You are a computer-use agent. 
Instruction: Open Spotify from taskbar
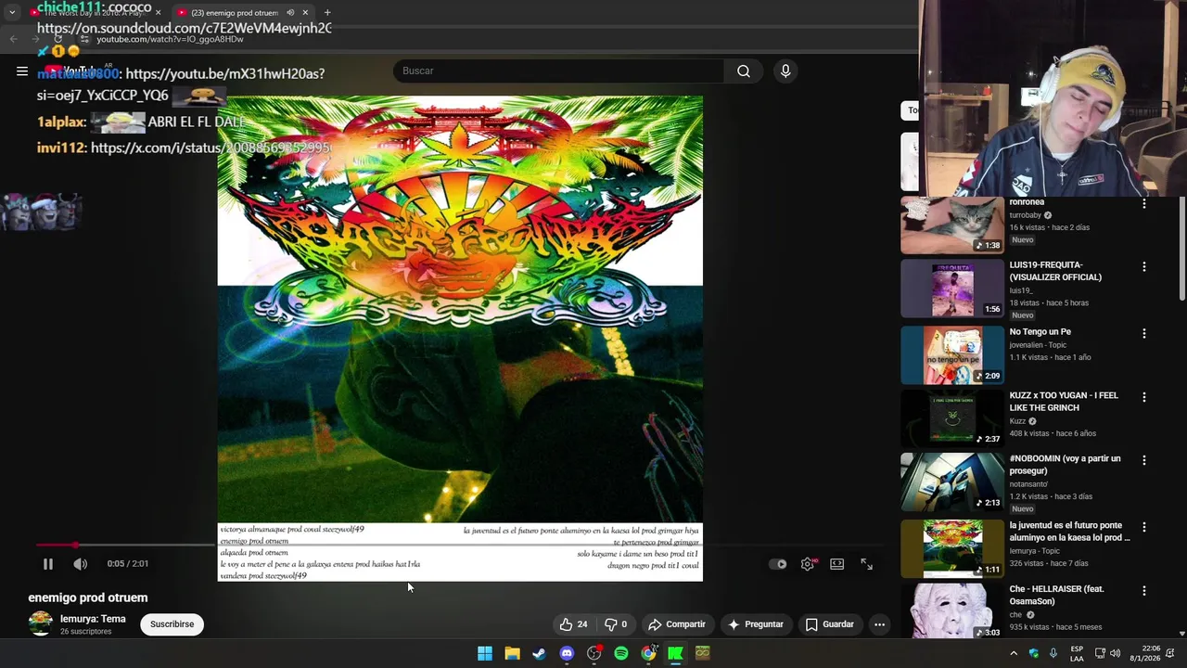621,653
